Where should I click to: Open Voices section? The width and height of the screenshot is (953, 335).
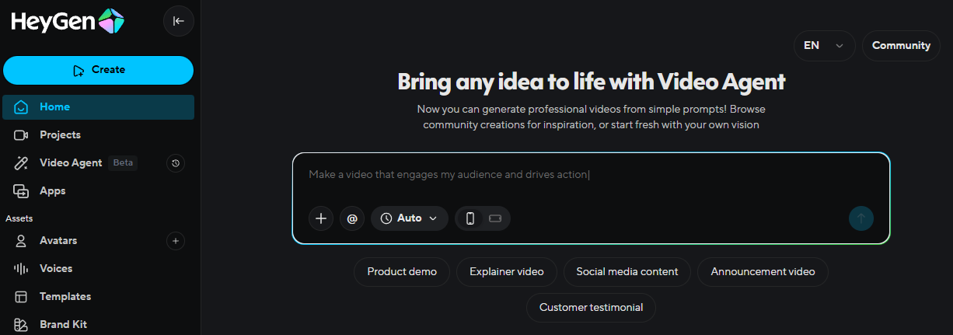(x=56, y=269)
